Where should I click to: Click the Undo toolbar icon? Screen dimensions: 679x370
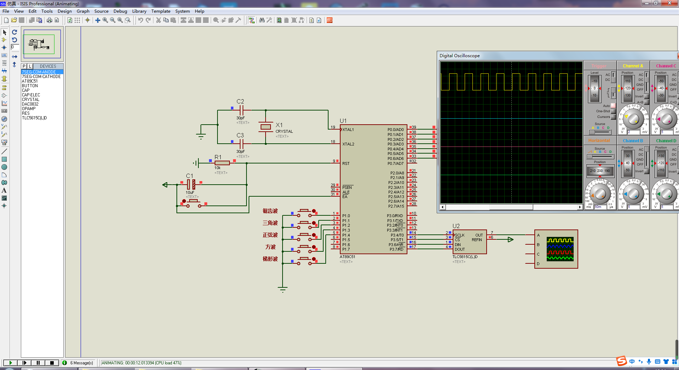(x=141, y=20)
